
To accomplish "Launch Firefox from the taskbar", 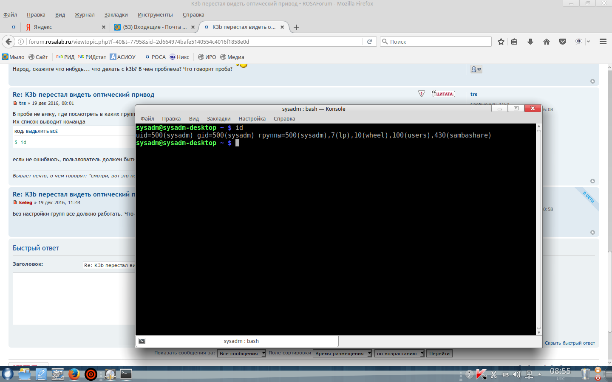I will 74,374.
